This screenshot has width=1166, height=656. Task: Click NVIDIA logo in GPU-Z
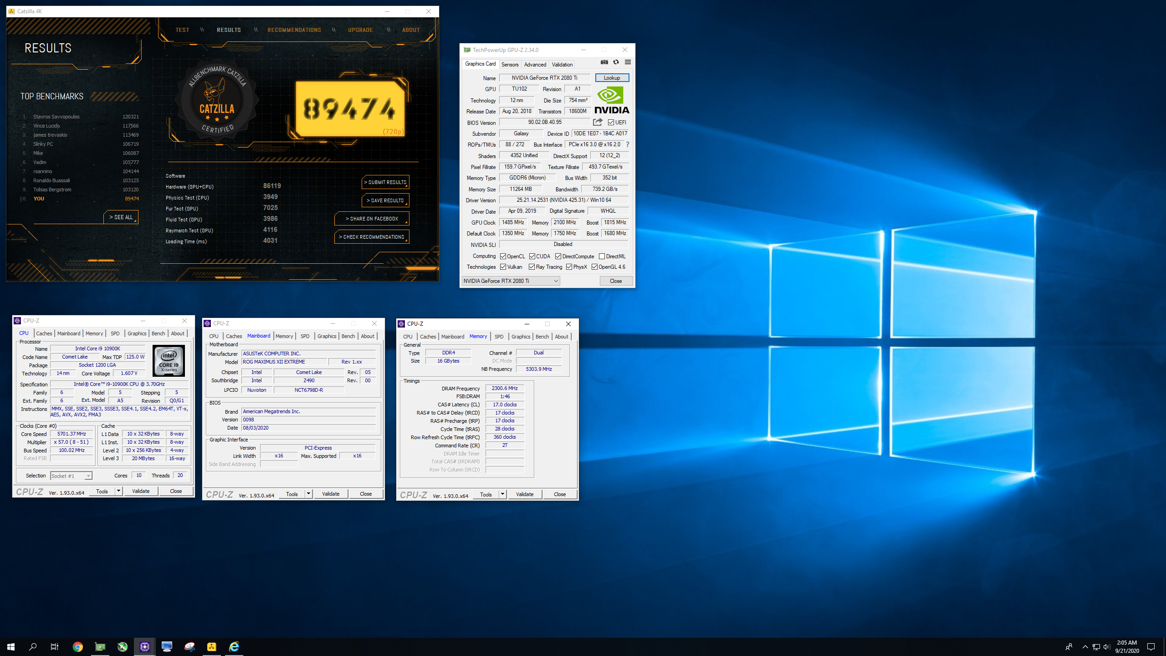pyautogui.click(x=612, y=100)
